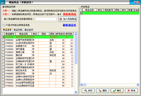
Task: Click product list scroll up arrow
Action: click(x=76, y=34)
